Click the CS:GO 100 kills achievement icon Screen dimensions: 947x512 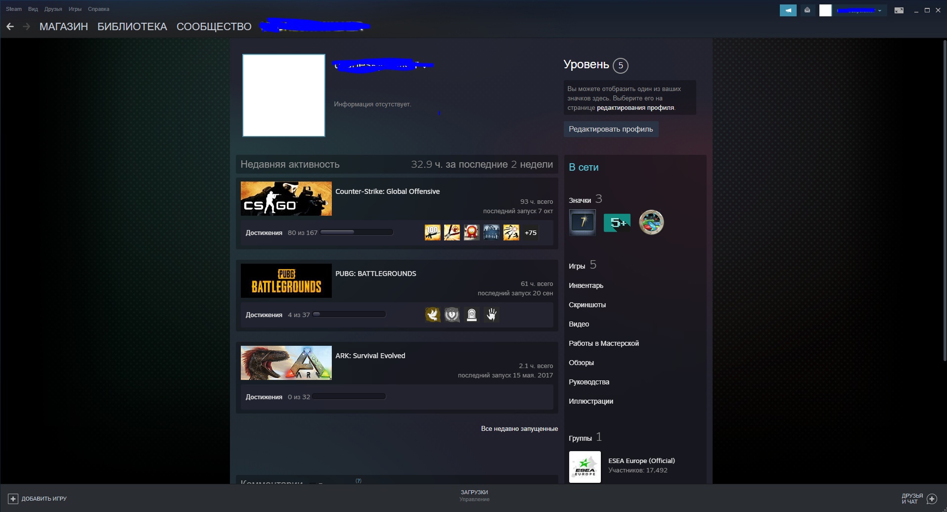433,233
